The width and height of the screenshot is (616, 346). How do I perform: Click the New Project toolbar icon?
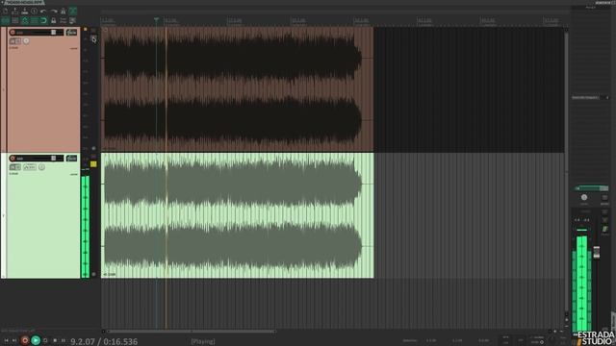(x=5, y=11)
